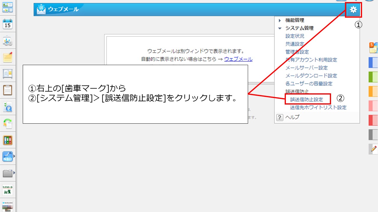This screenshot has width=378, height=212.
Task: Open the presentation chart facility icon
Action: coord(7,41)
